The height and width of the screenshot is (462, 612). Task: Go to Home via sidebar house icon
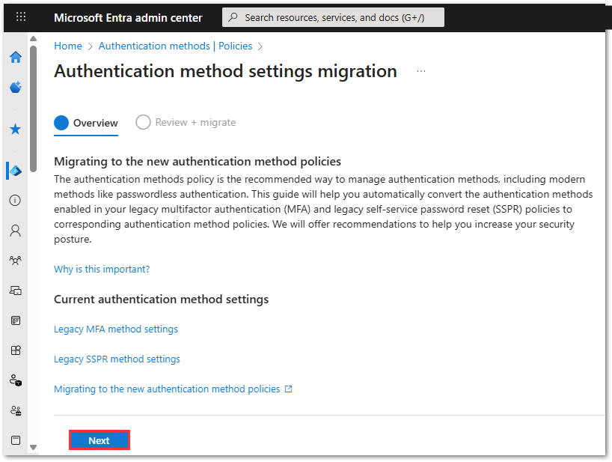pos(15,58)
